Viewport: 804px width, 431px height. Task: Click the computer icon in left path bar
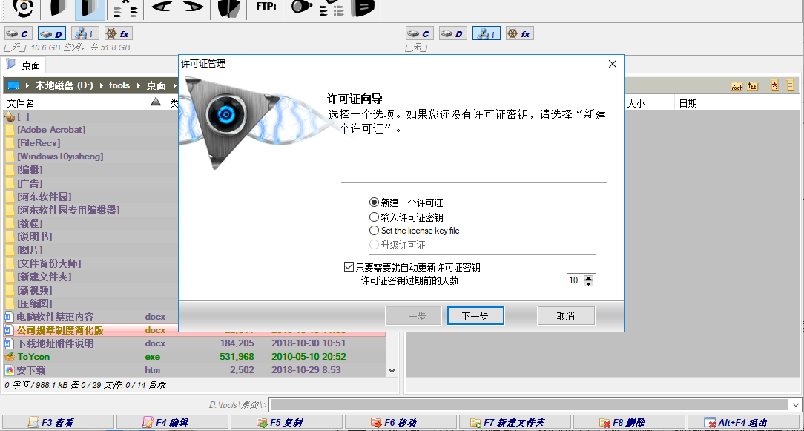click(x=13, y=86)
